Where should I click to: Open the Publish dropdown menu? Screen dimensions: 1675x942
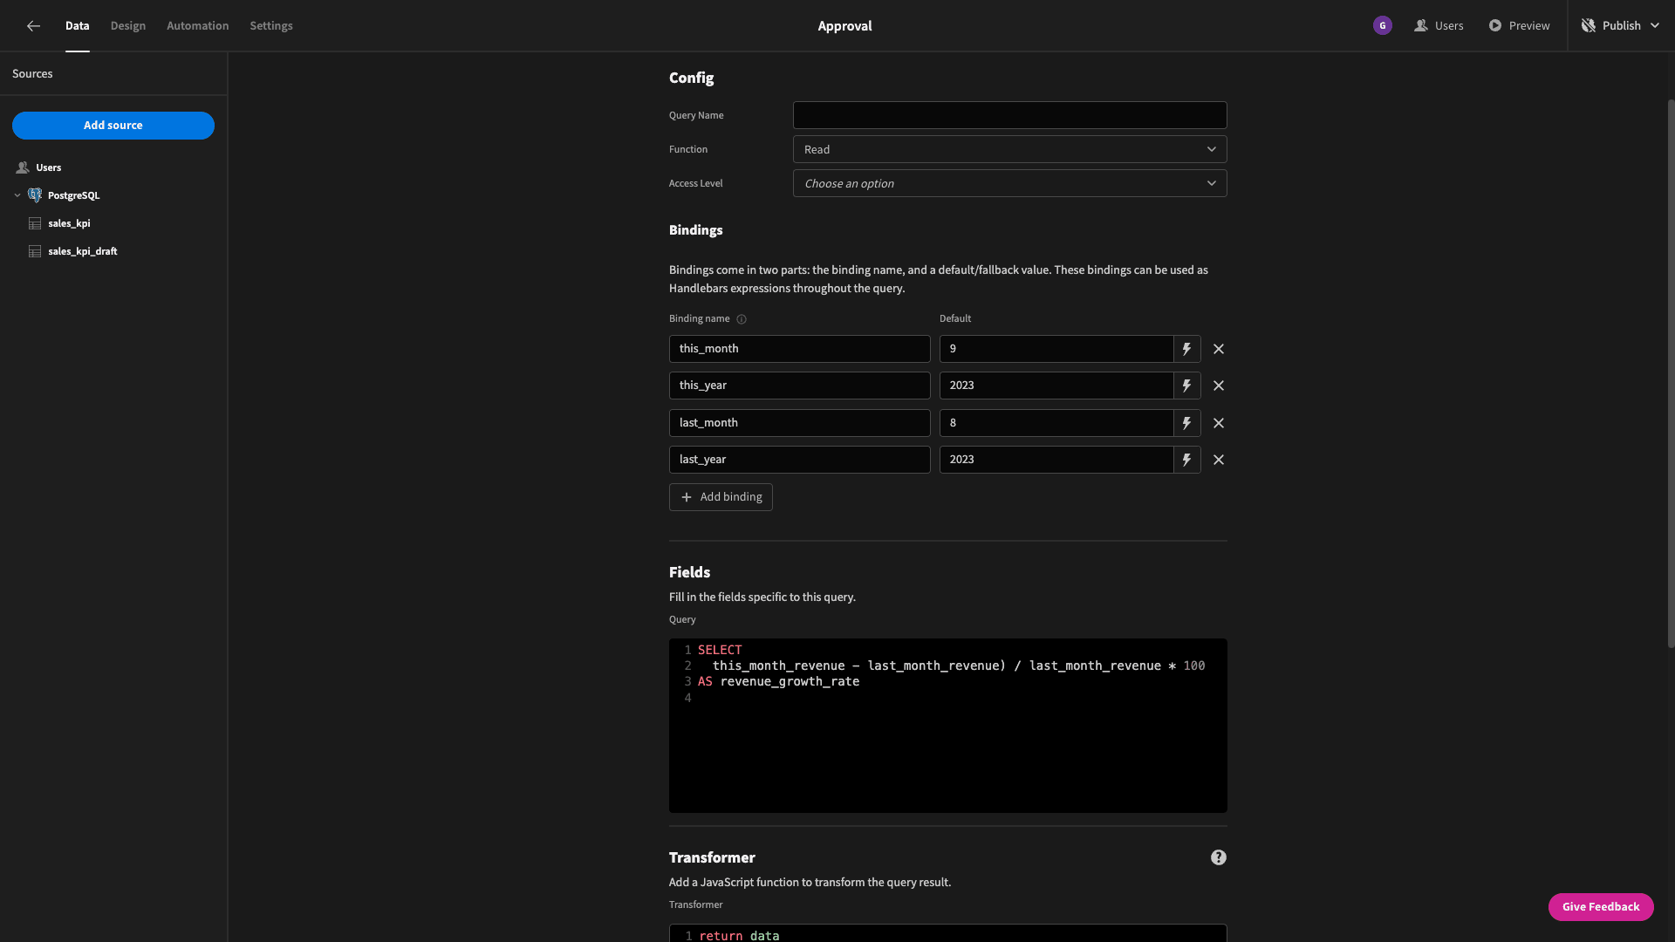point(1621,26)
